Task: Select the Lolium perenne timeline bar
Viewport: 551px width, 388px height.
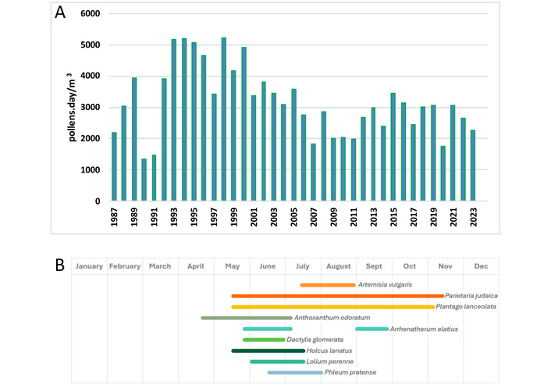Action: tap(277, 361)
